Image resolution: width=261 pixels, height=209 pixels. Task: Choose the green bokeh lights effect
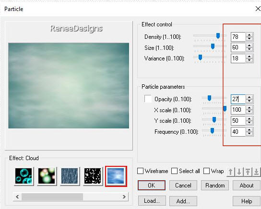pos(47,176)
